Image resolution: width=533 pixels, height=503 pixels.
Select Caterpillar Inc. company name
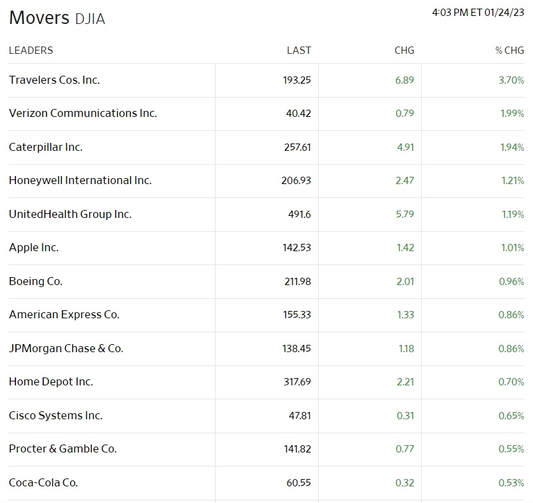coord(45,148)
